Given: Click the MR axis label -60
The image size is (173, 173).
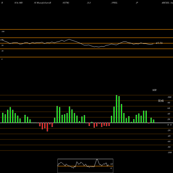Looking at the screenshot, I should 169,142.
